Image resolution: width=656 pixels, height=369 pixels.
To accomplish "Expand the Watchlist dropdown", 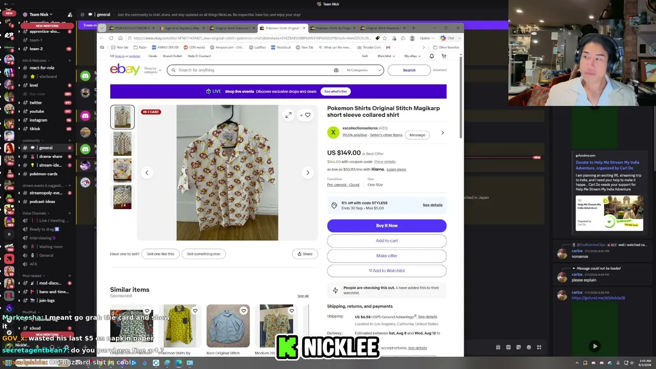I will 386,56.
